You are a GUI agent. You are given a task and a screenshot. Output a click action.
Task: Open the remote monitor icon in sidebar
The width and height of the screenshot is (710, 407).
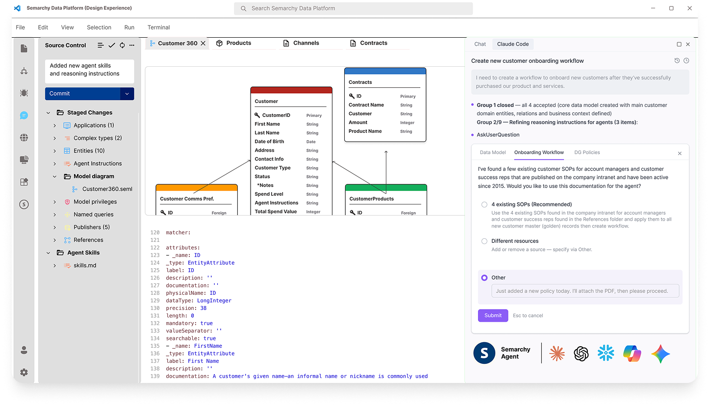pyautogui.click(x=24, y=160)
